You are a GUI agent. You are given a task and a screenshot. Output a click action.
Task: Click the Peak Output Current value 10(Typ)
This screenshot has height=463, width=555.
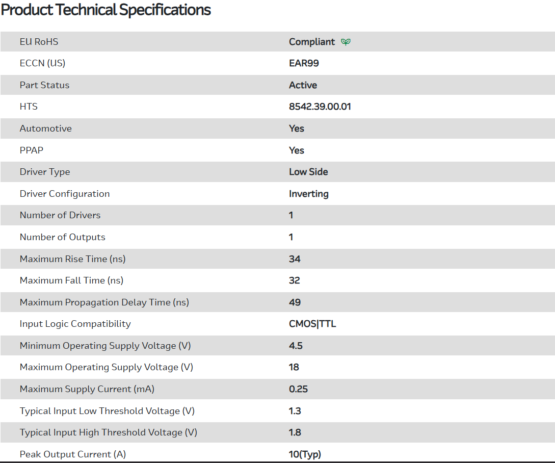pyautogui.click(x=305, y=454)
